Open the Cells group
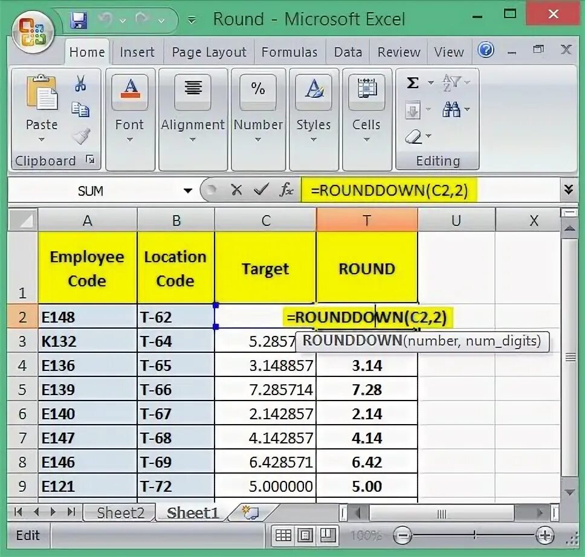The width and height of the screenshot is (585, 557). point(367,120)
